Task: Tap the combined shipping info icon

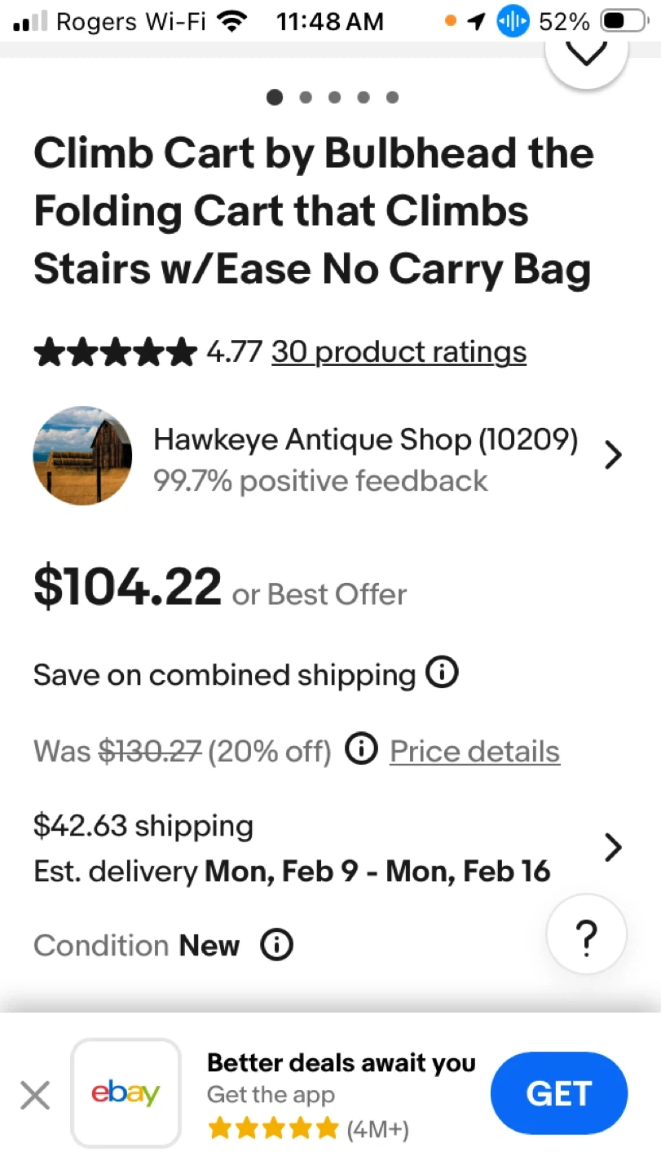Action: pos(443,673)
